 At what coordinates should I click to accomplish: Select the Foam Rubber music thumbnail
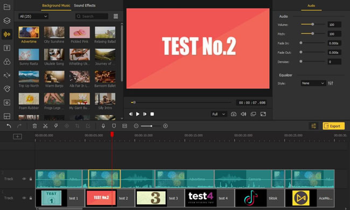pyautogui.click(x=29, y=99)
